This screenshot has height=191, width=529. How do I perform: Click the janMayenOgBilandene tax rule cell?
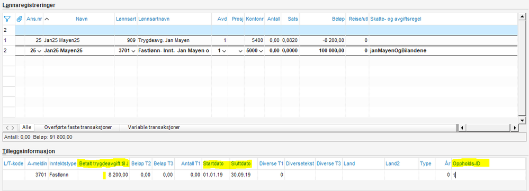(443, 51)
